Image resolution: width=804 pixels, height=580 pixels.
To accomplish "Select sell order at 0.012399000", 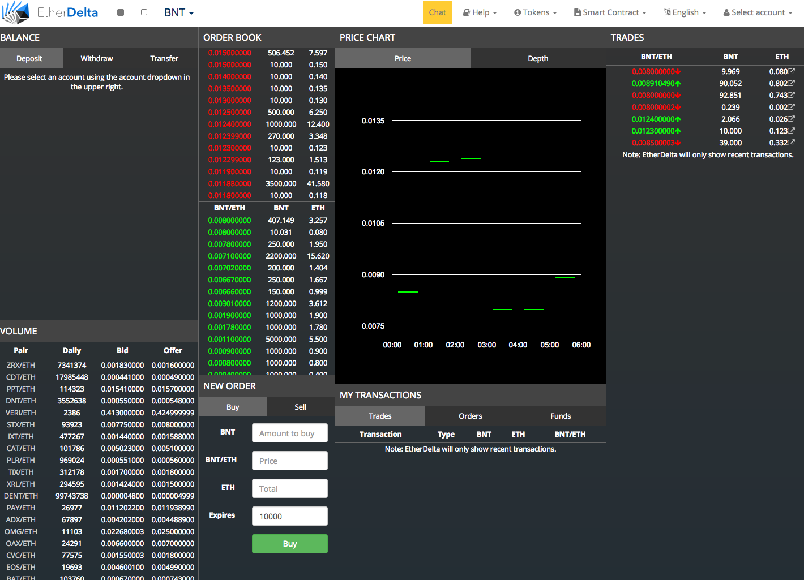I will pos(267,136).
